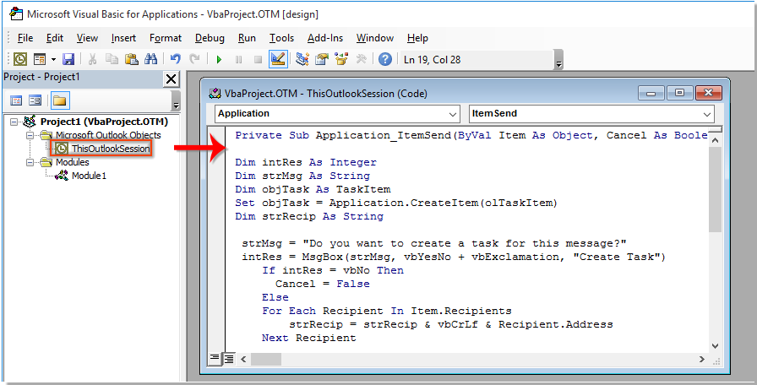Viewport: 757px width, 385px height.
Task: Open the Insert UserForm dropdown arrow
Action: [x=53, y=59]
